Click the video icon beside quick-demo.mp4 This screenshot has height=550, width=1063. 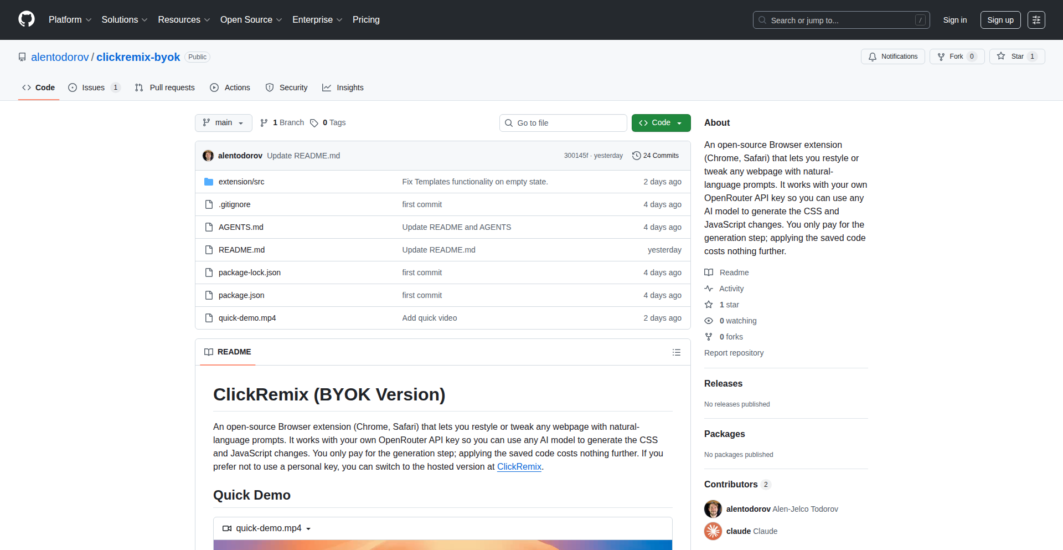click(x=227, y=528)
